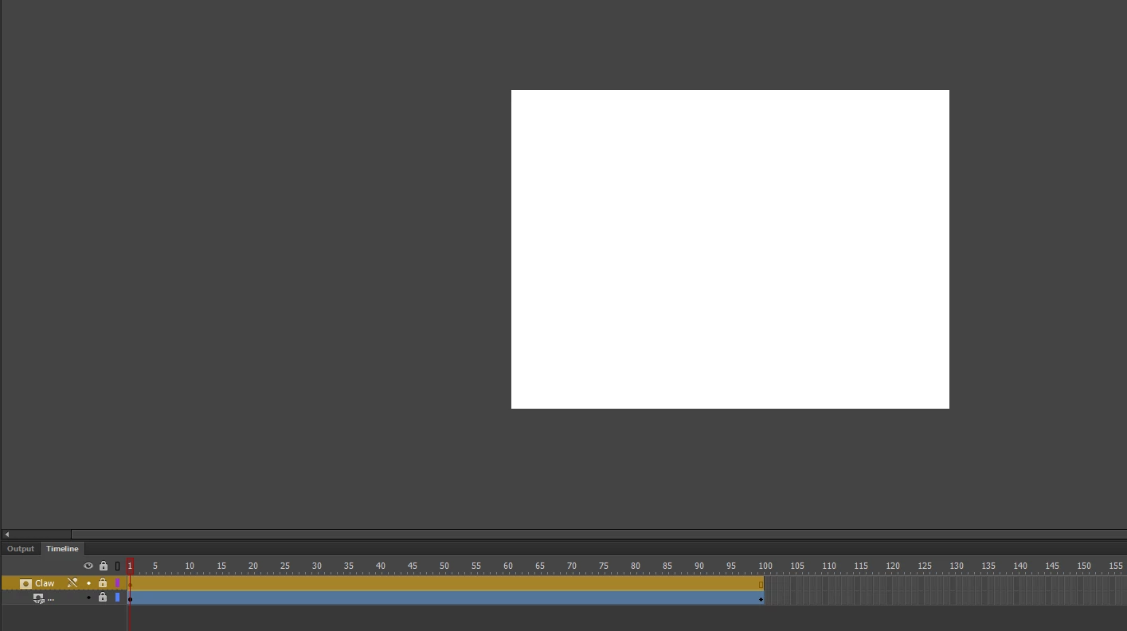This screenshot has width=1127, height=631.
Task: Select the masked sublayer icon below Claw
Action: click(38, 598)
